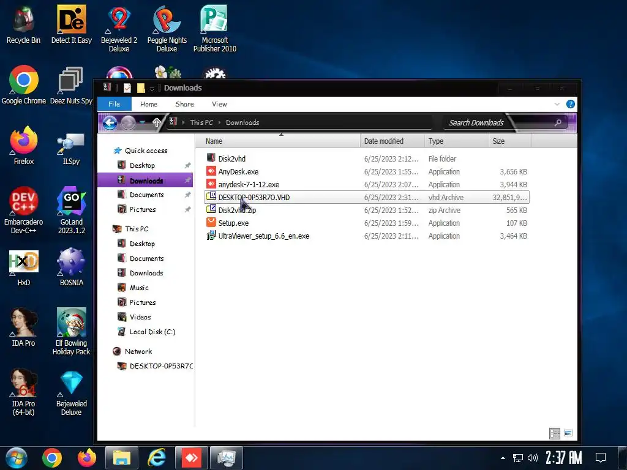Click the Explorer back arrow button

click(110, 122)
